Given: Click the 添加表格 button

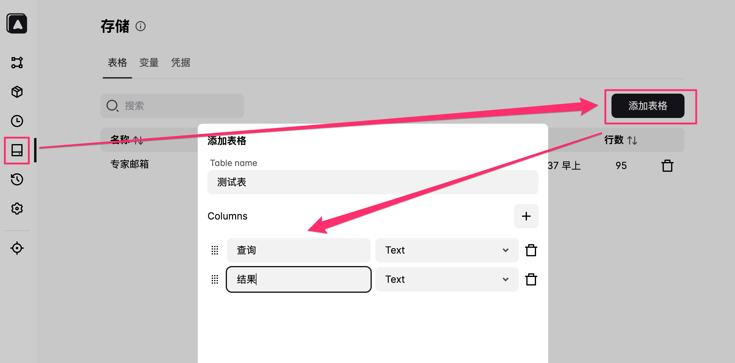Looking at the screenshot, I should point(648,106).
